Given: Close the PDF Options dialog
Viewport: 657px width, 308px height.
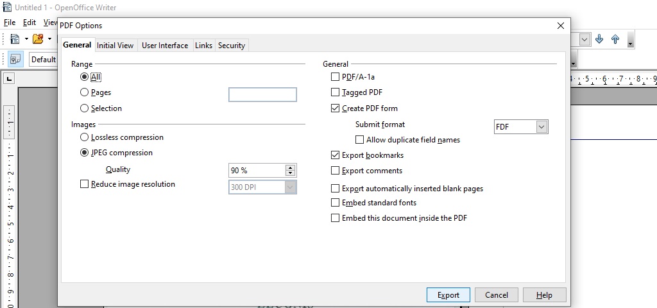Looking at the screenshot, I should pyautogui.click(x=561, y=26).
